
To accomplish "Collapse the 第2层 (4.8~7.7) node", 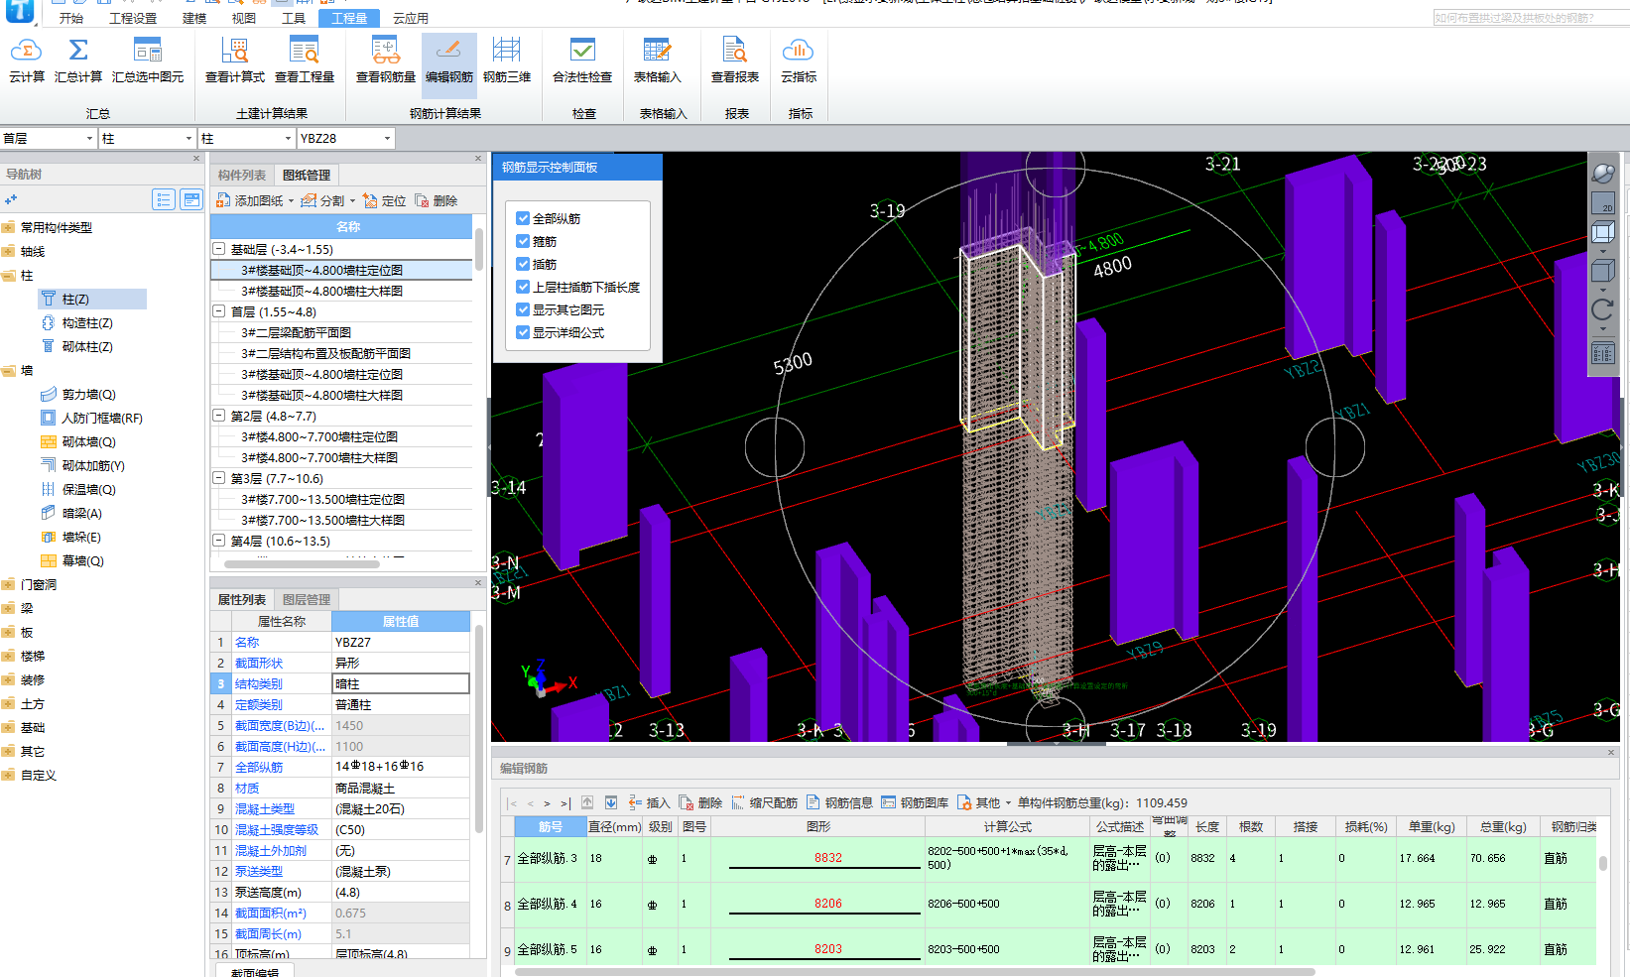I will point(219,416).
